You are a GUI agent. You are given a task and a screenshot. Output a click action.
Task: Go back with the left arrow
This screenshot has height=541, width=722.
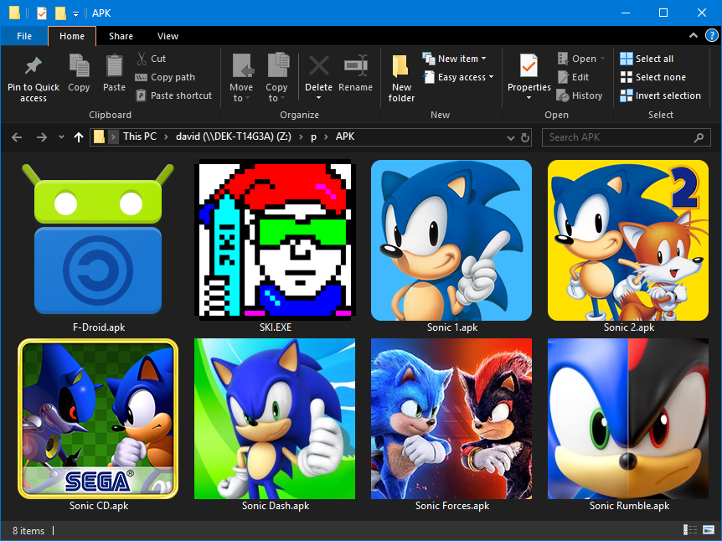17,137
